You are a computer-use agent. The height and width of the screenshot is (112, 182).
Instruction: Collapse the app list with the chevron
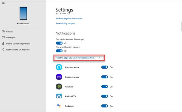pyautogui.click(x=99, y=58)
